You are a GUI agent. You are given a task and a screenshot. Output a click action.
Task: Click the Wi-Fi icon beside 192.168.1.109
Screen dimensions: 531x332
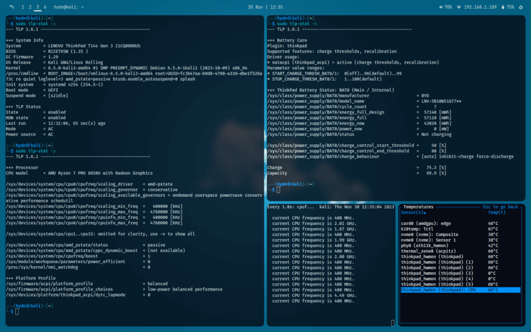(459, 7)
